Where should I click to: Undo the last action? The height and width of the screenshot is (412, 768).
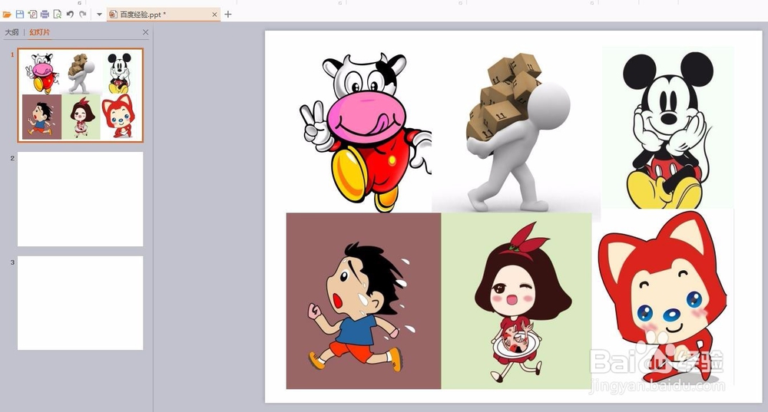click(x=70, y=14)
